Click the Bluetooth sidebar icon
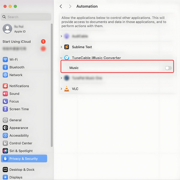This screenshot has height=180, width=180. pyautogui.click(x=5, y=67)
